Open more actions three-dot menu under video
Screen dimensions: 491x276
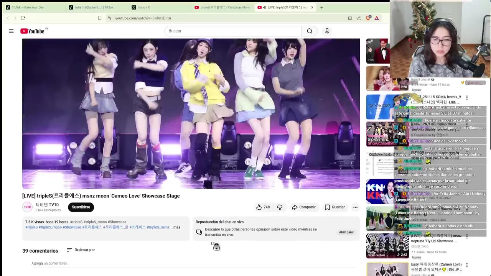[x=355, y=207]
